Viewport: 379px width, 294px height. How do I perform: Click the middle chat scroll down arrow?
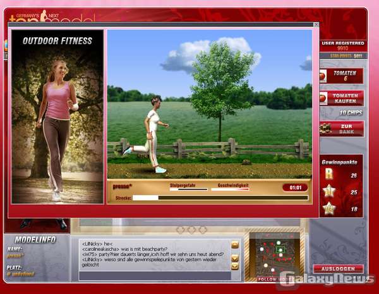235,258
